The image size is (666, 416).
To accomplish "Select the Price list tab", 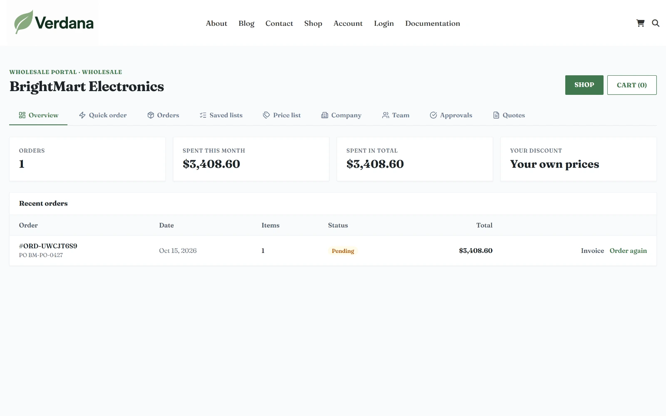I will pos(282,115).
